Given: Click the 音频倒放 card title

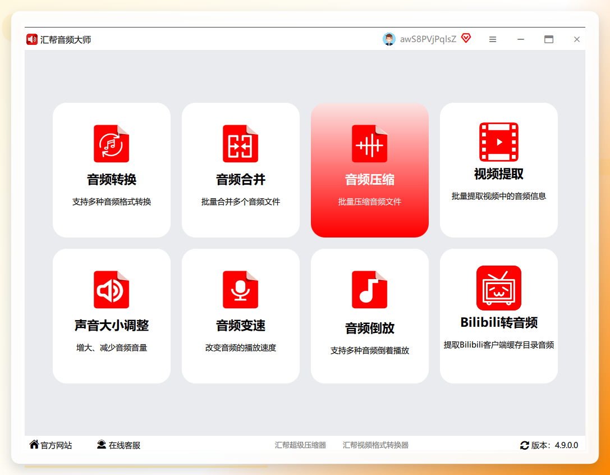Looking at the screenshot, I should (x=370, y=328).
